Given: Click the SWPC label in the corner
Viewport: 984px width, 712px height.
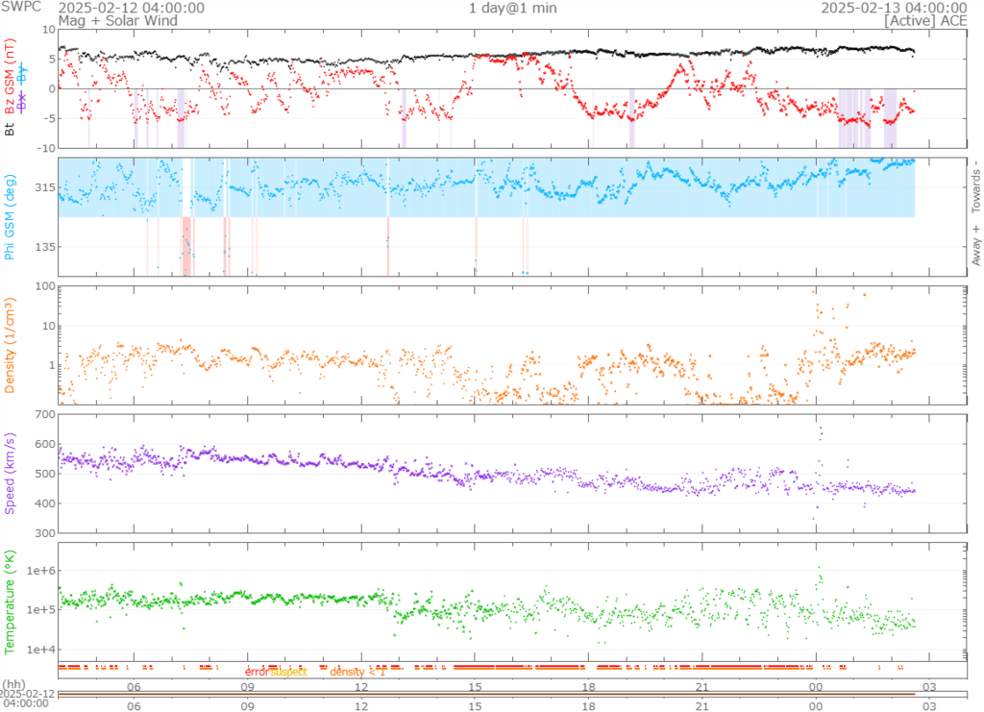Looking at the screenshot, I should click(22, 8).
